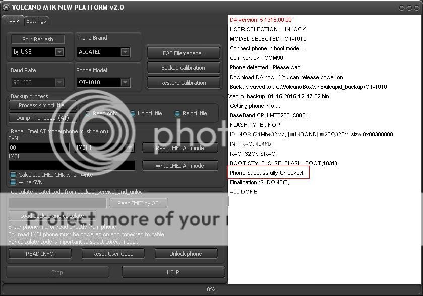Click 'USER SELECTION : UNLOCK.' log line
Screen dimensions: 423x296
tap(268, 29)
